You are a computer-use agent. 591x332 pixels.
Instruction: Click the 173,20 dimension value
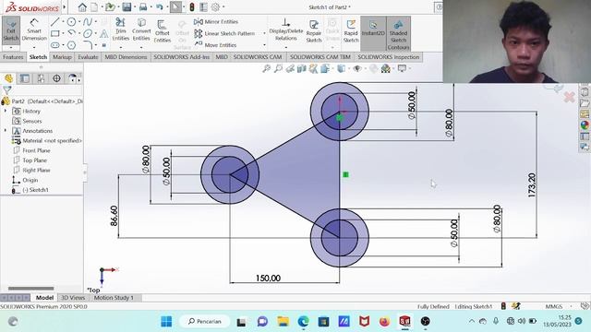[x=532, y=185]
